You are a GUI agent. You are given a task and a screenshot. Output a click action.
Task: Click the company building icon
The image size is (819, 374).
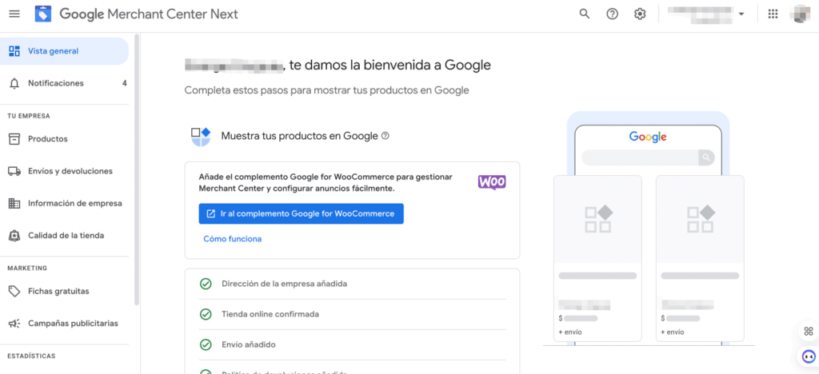pos(14,204)
